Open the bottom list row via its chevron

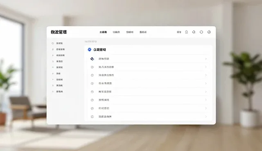click(x=206, y=117)
